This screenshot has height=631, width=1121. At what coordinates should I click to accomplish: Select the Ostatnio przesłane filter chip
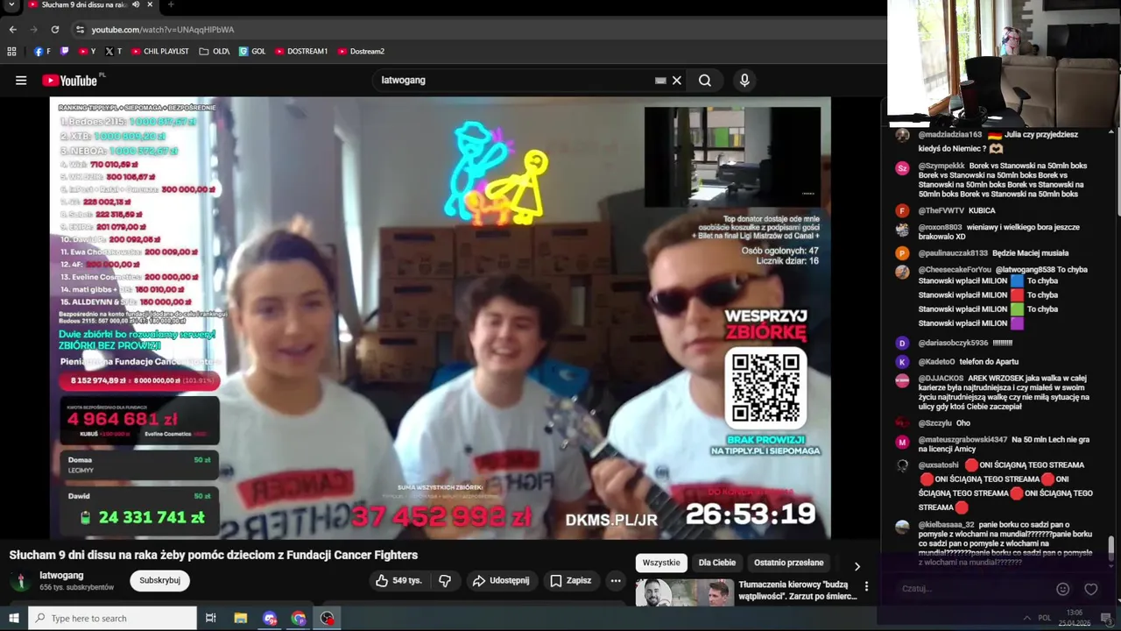click(789, 563)
